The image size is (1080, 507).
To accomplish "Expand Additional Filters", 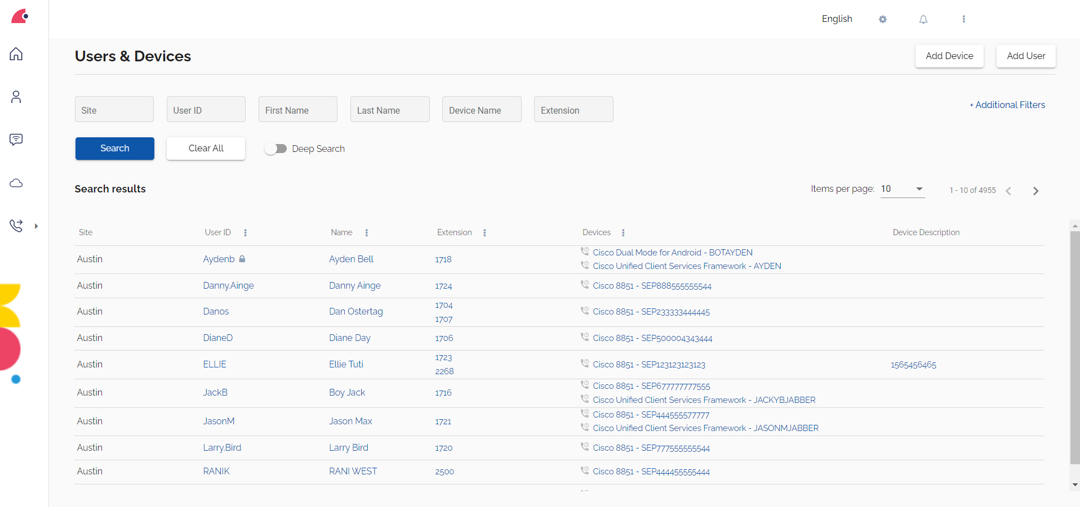I will (1007, 105).
